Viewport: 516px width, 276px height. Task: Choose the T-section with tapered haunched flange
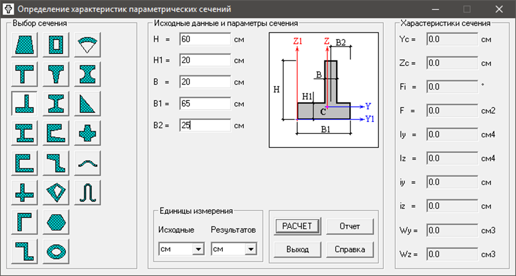56,74
